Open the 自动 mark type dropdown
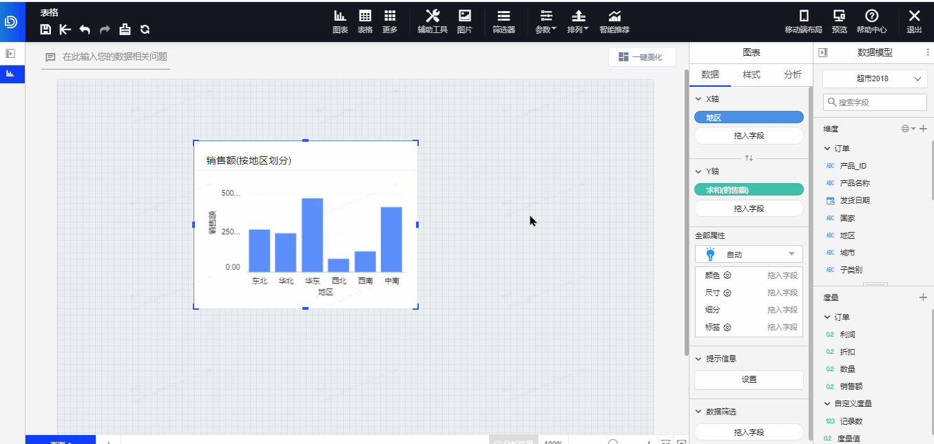This screenshot has width=934, height=444. point(749,255)
